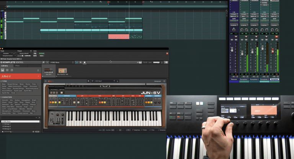Filter by the Analog character tag
This screenshot has width=294, height=159.
pyautogui.click(x=17, y=100)
